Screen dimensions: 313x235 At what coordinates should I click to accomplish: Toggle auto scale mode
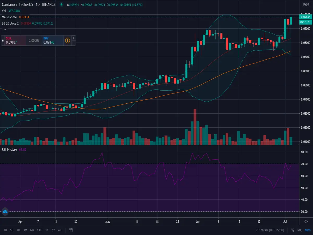tap(308, 230)
